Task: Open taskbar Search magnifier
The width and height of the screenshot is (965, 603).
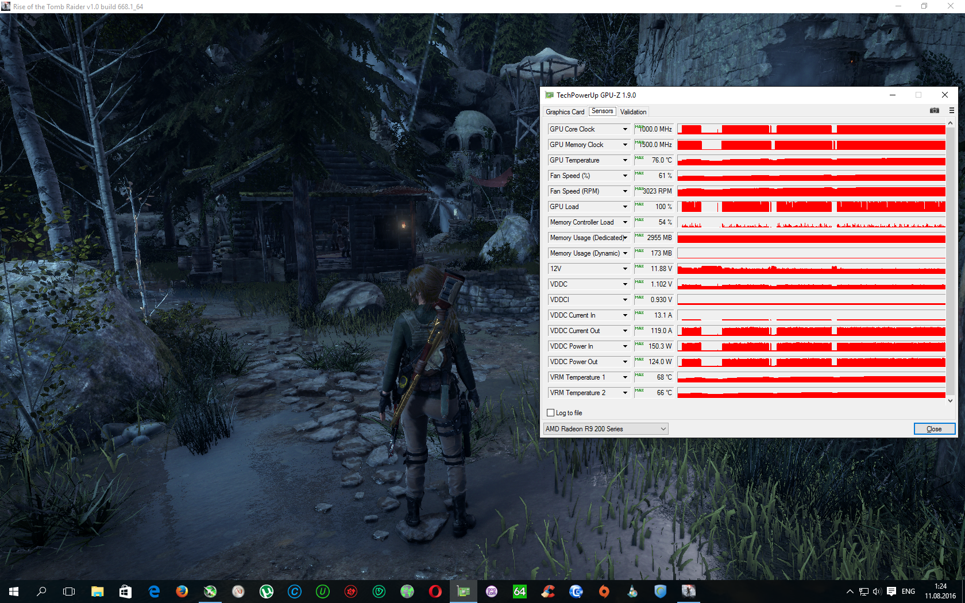Action: (x=41, y=591)
